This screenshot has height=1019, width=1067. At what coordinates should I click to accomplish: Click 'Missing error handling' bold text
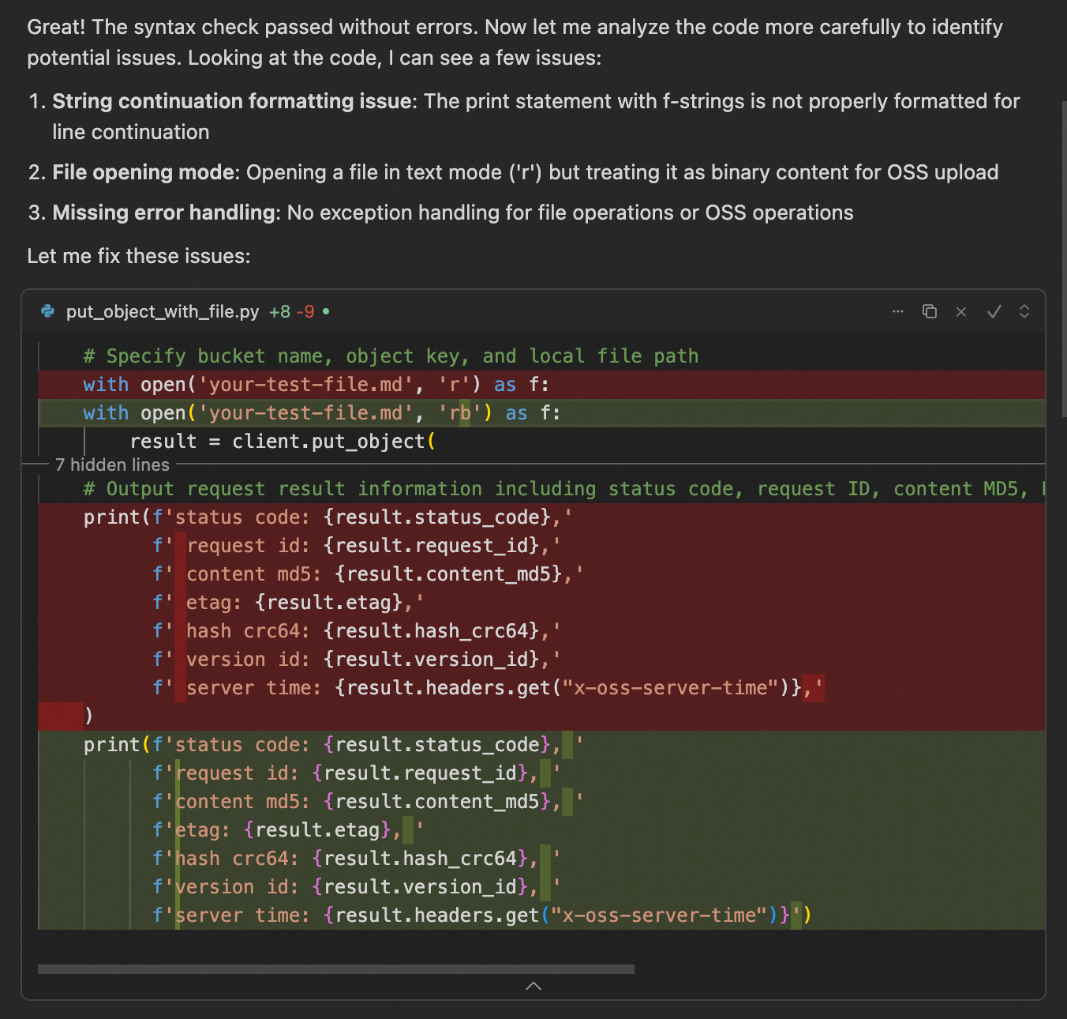(164, 212)
